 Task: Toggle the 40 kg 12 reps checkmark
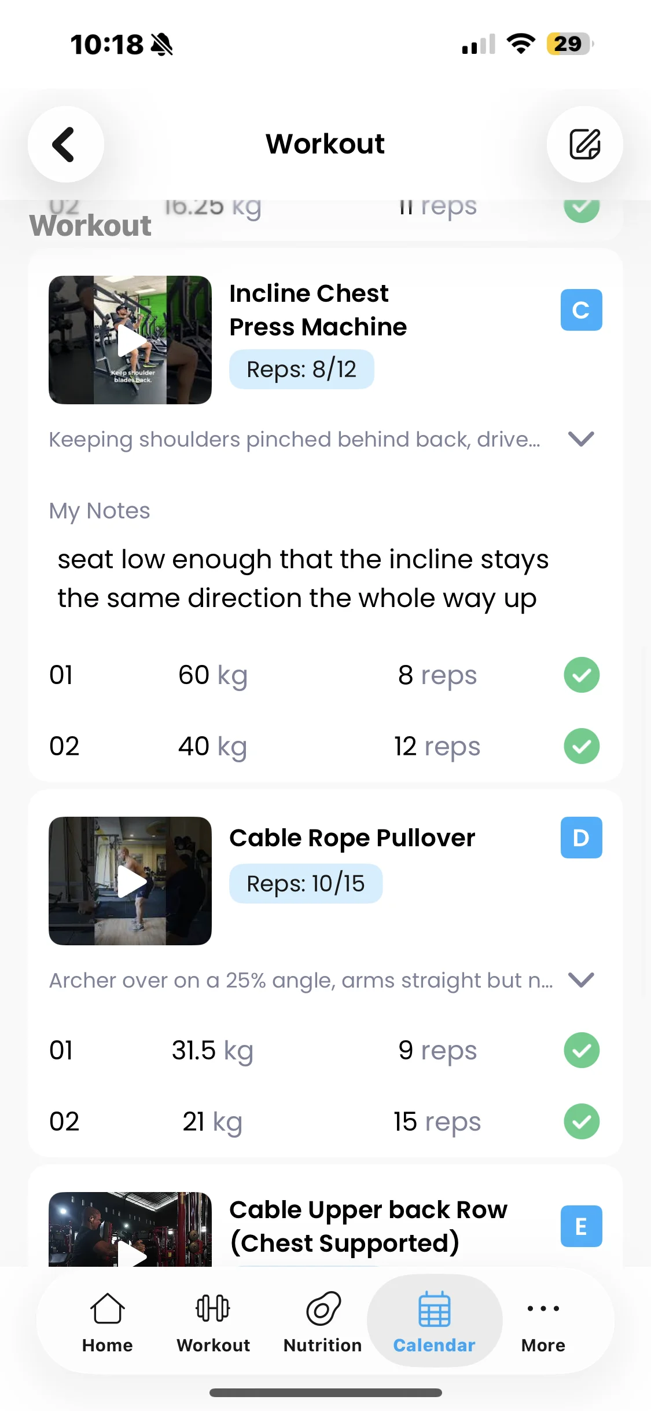pyautogui.click(x=582, y=746)
